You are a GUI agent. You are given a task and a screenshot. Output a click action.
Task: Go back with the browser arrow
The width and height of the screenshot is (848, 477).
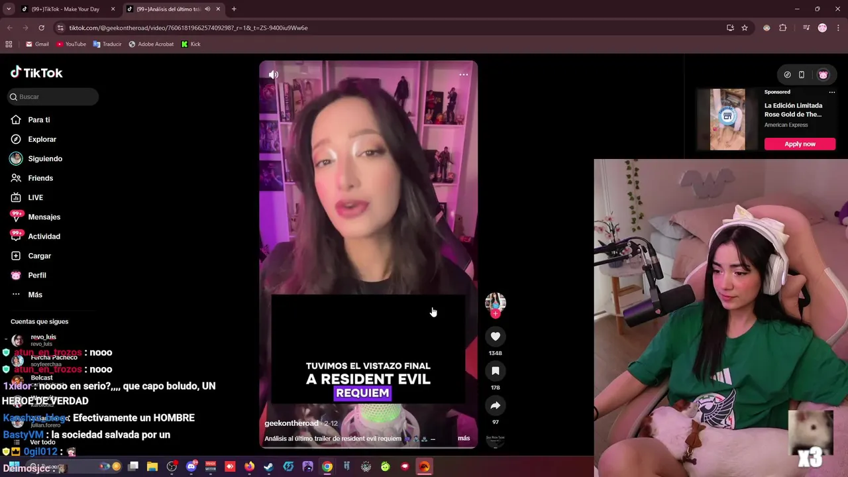(9, 28)
